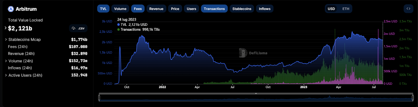The image size is (418, 107).
Task: Click the 3,5m TXs right-axis label
Action: 405,21
